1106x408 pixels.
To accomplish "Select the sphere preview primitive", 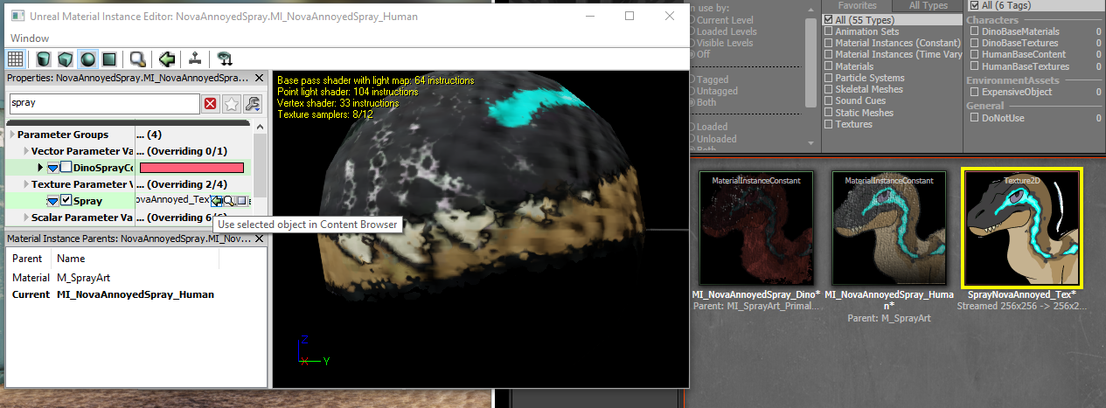I will click(x=87, y=59).
